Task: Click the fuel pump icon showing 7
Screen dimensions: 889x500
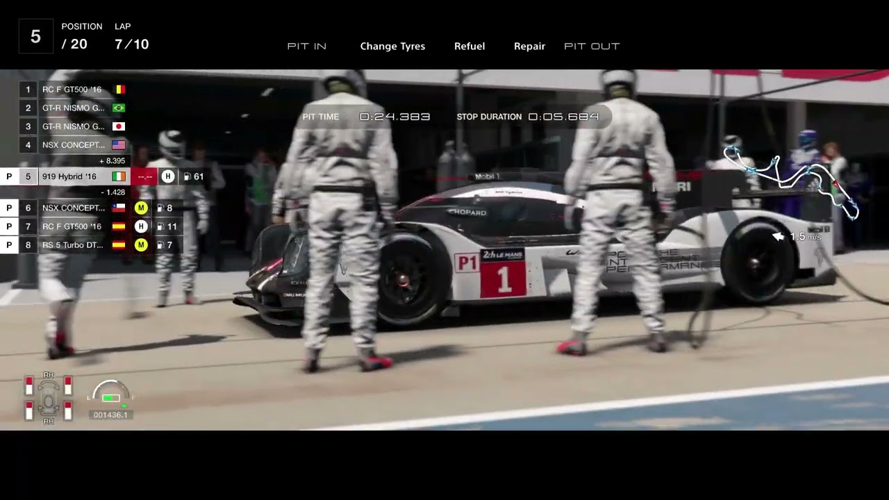Action: 160,245
